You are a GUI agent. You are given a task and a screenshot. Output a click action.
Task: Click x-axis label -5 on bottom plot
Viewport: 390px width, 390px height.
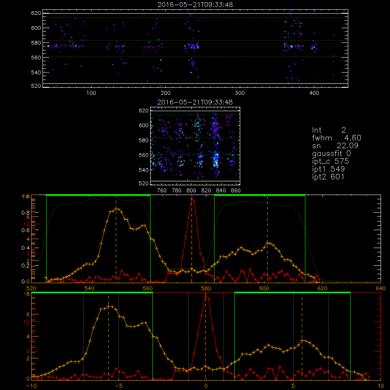coord(119,386)
